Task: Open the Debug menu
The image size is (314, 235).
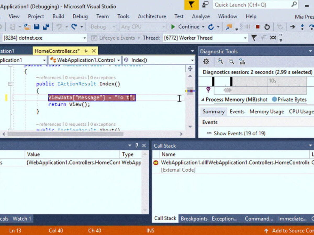Action: tap(80, 16)
